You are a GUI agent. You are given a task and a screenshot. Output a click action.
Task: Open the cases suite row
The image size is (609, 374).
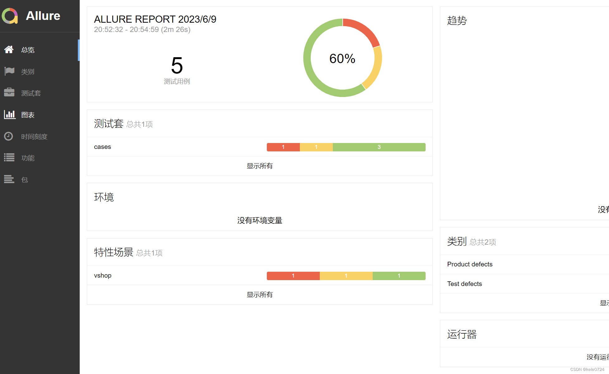pyautogui.click(x=102, y=147)
